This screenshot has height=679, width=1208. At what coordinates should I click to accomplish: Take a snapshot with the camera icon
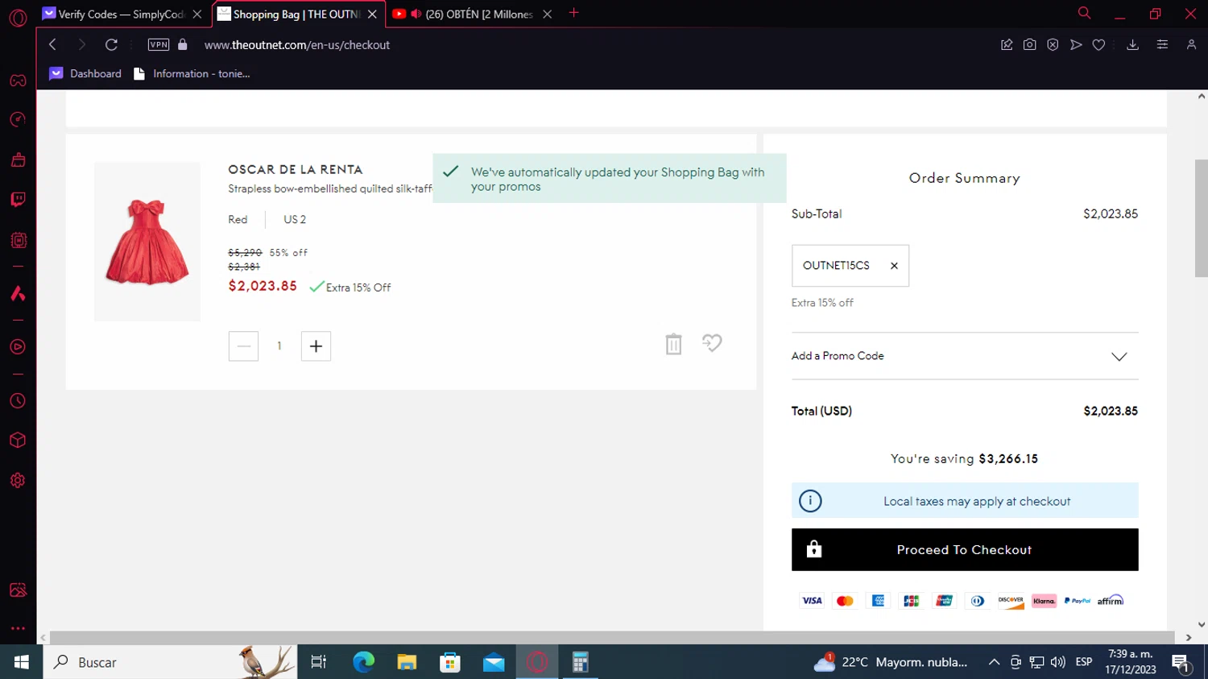(x=1029, y=45)
